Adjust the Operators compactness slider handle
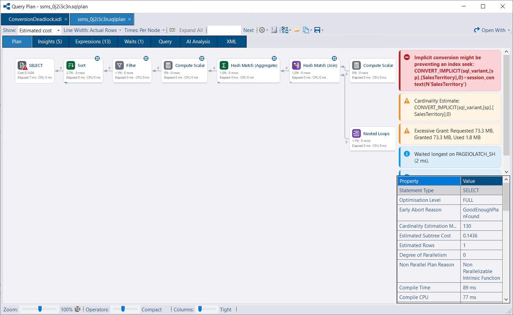The width and height of the screenshot is (513, 315). [x=123, y=309]
